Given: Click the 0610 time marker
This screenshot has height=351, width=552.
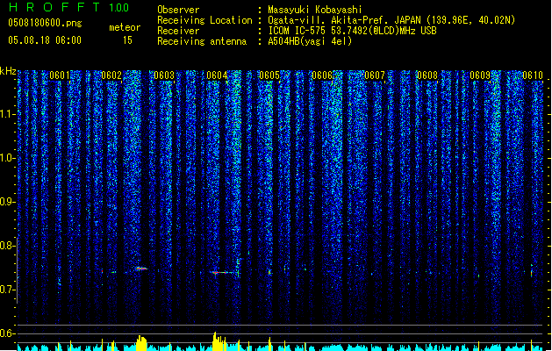Looking at the screenshot, I should pos(533,75).
